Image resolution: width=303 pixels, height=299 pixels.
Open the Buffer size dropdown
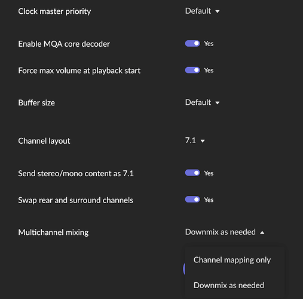click(x=202, y=102)
